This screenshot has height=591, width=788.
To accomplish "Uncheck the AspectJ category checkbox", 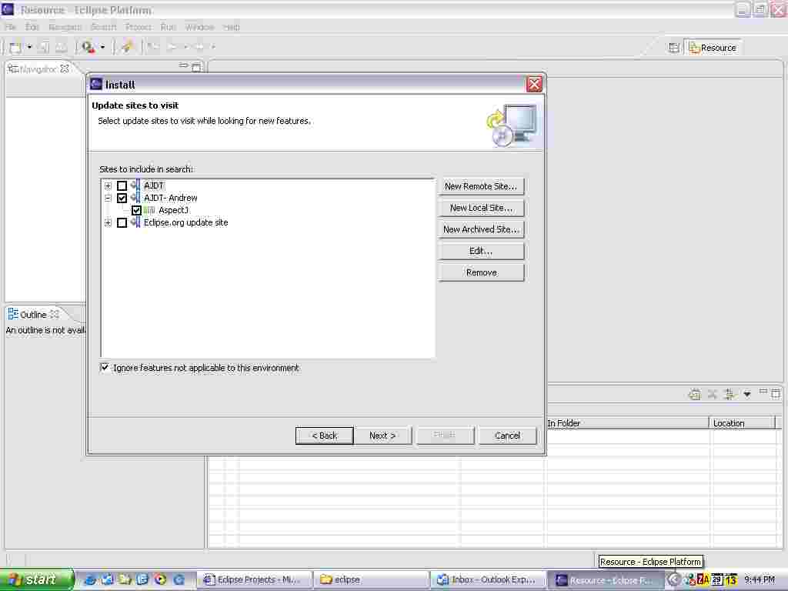I will pyautogui.click(x=136, y=210).
